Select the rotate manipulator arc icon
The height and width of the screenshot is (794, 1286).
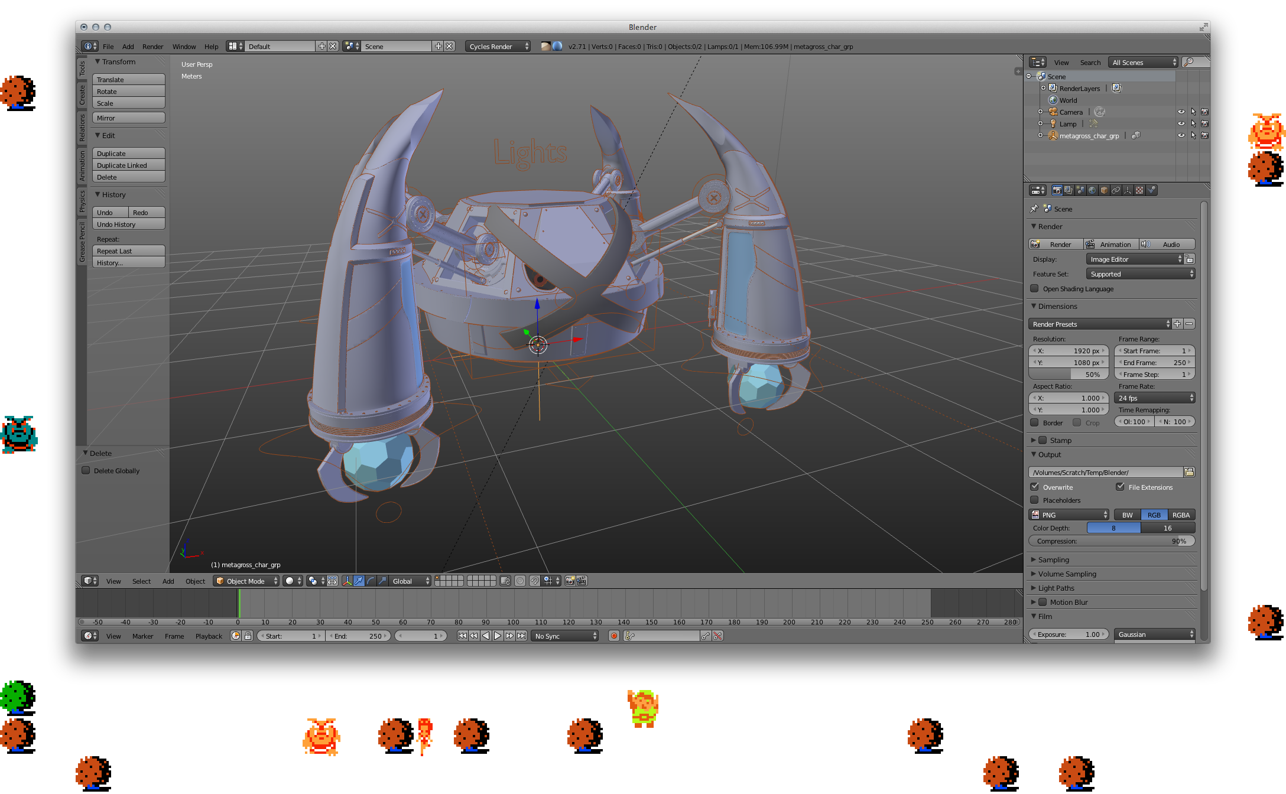pyautogui.click(x=371, y=581)
